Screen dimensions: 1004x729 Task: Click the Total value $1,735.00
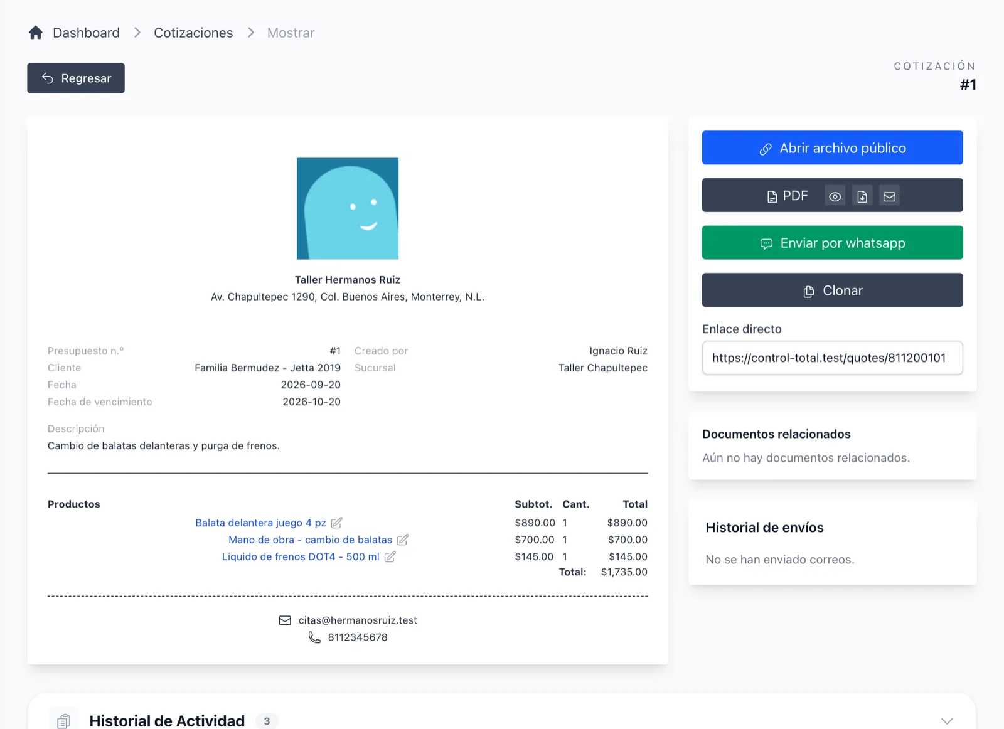pyautogui.click(x=624, y=572)
